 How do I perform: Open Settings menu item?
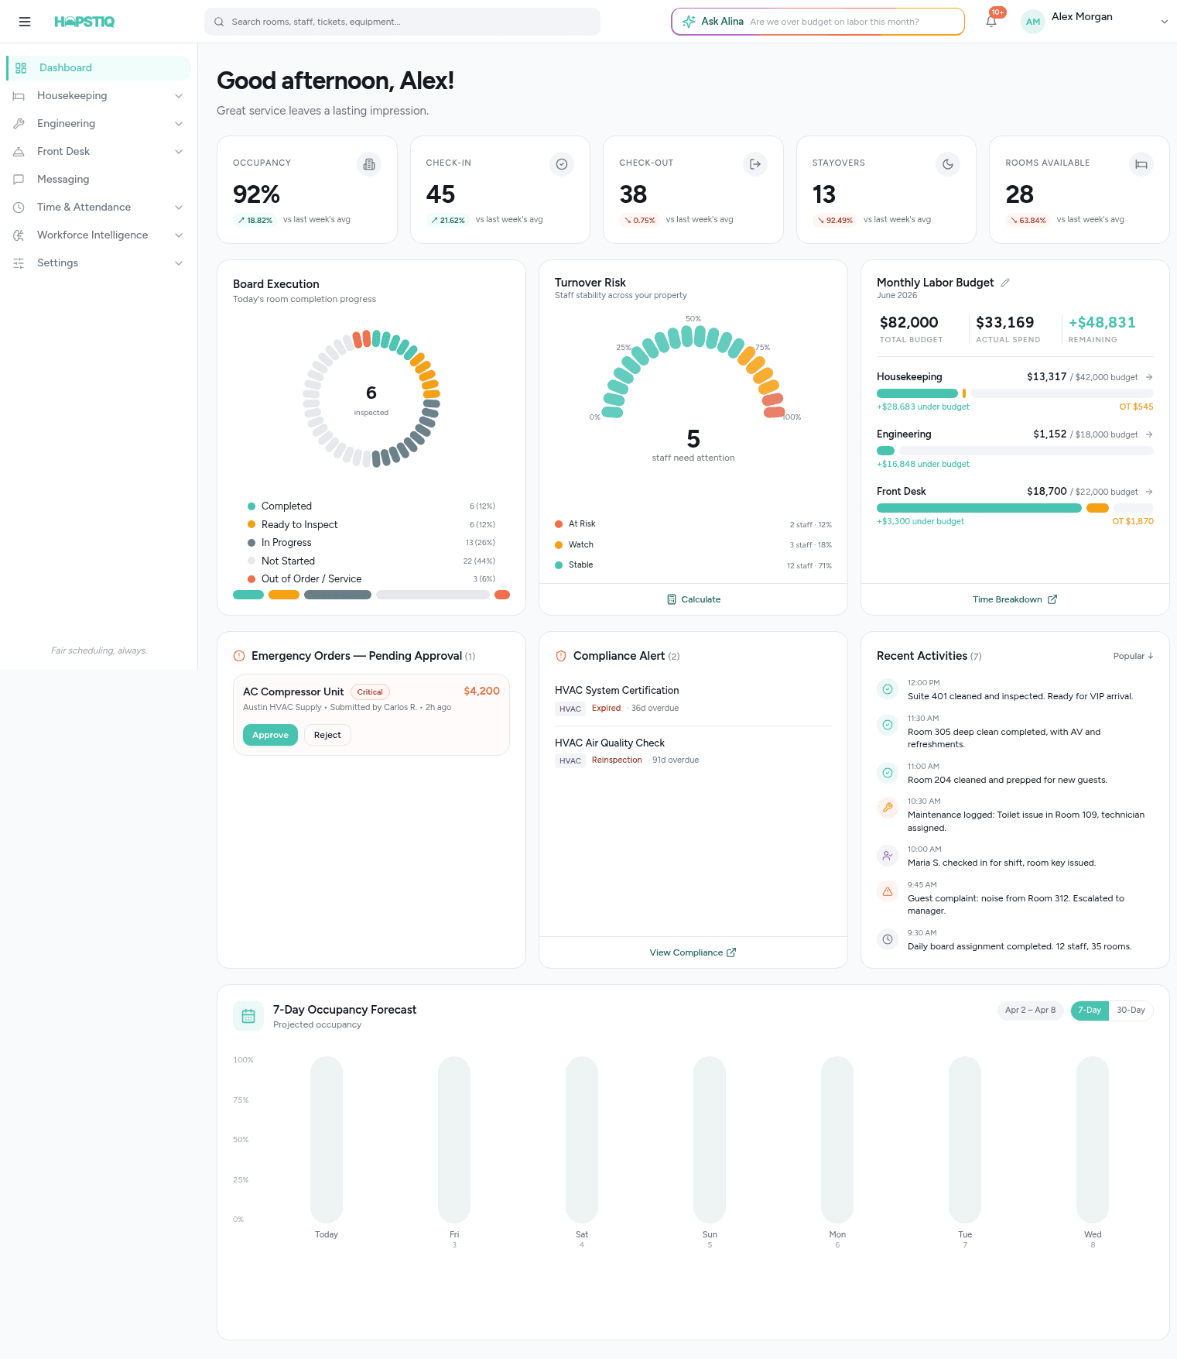tap(98, 263)
